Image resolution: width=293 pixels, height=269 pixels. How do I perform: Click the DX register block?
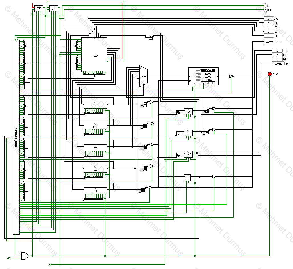[x=95, y=169]
